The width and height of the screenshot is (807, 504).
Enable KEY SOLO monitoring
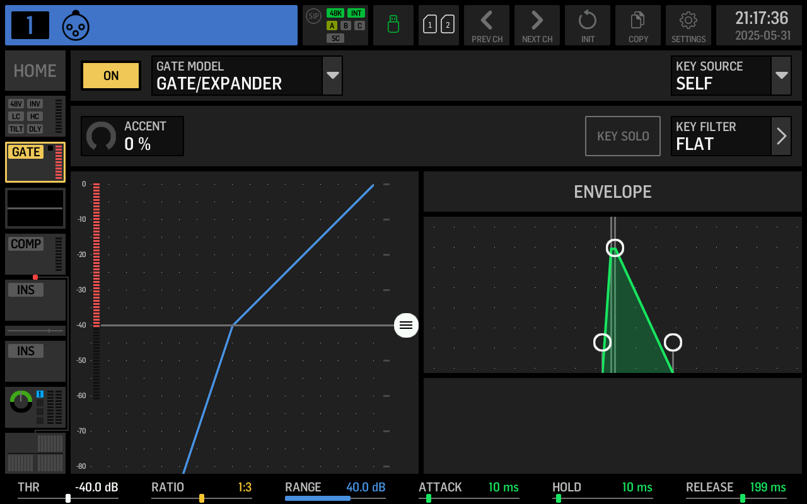[x=622, y=135]
